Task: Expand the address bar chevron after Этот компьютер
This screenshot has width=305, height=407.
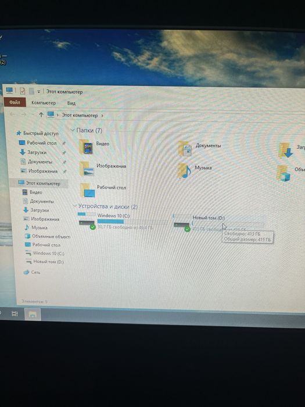Action: click(x=102, y=116)
